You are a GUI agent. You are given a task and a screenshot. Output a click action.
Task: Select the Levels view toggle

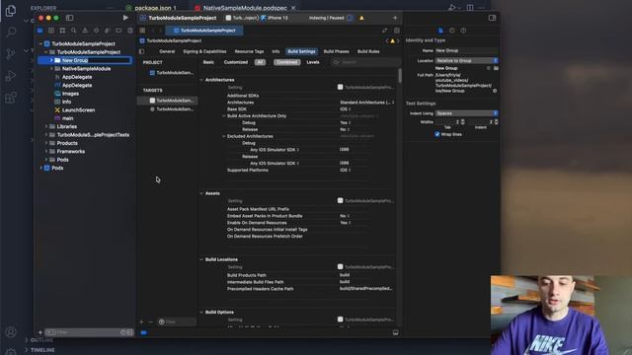(313, 62)
